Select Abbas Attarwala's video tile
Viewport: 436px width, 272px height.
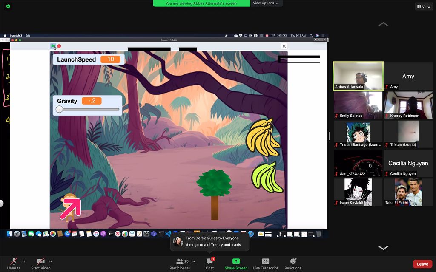point(358,76)
